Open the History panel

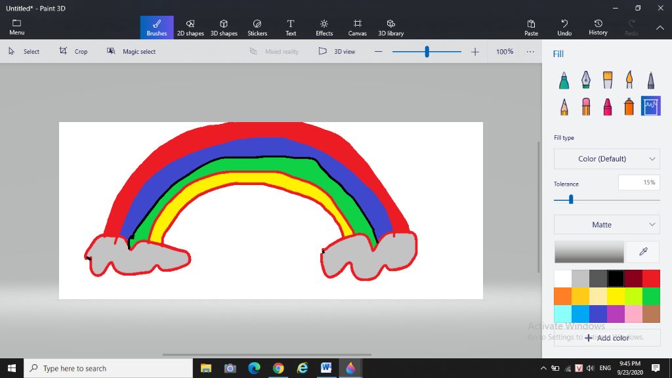[x=598, y=28]
